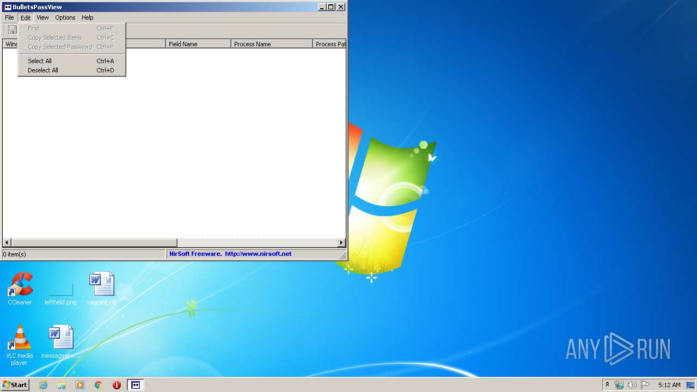
Task: Click the horizontal scrollbar right arrow
Action: tap(341, 242)
